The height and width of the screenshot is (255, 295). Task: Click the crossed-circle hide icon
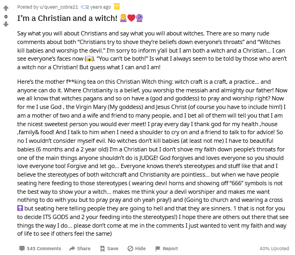pyautogui.click(x=130, y=249)
